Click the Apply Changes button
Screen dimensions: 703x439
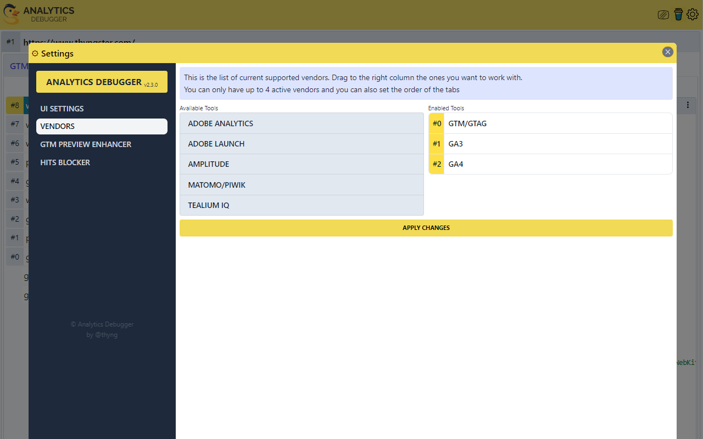click(x=426, y=228)
